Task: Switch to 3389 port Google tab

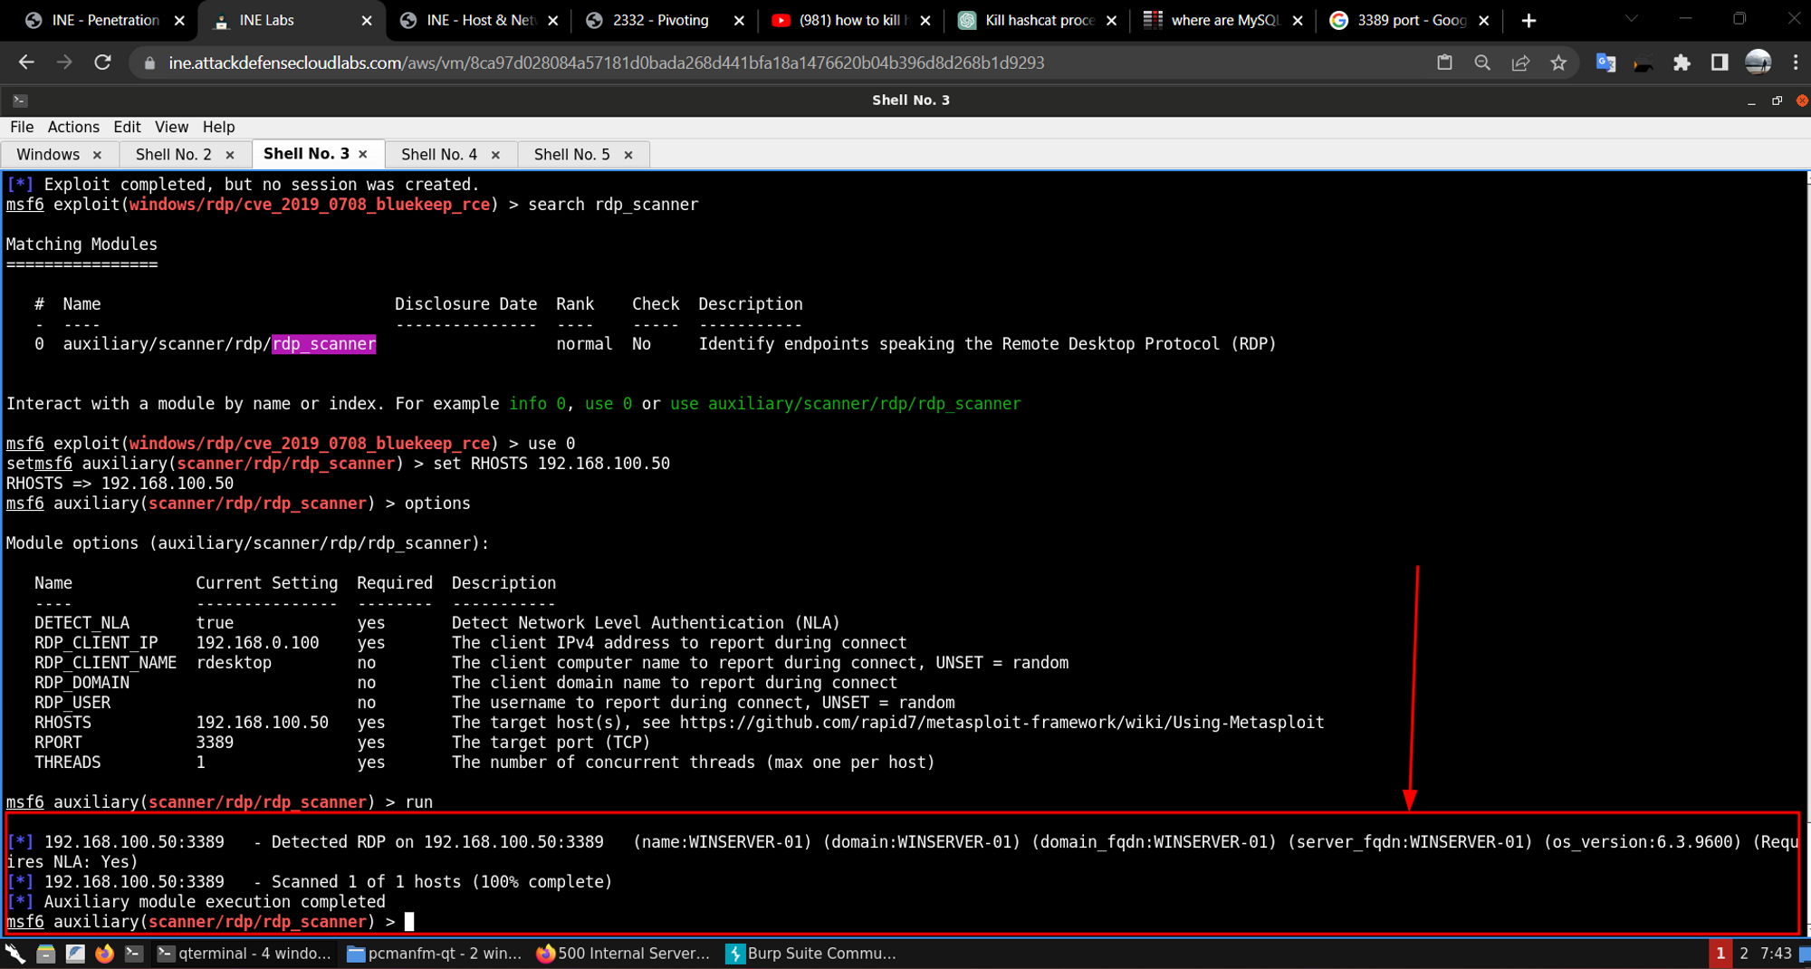Action: [1410, 20]
